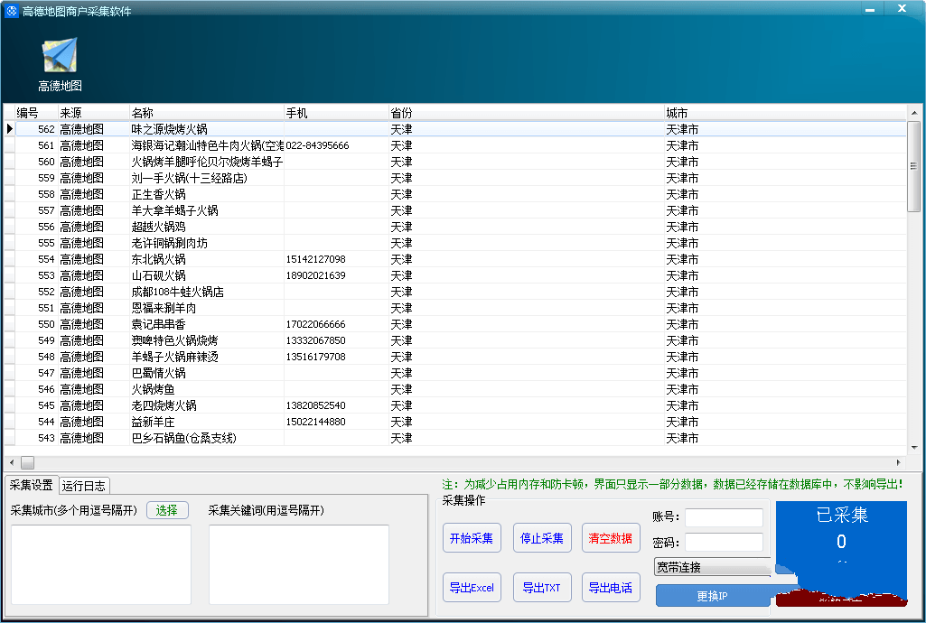Image resolution: width=926 pixels, height=623 pixels.
Task: Select the 海银海记潮汕特色牛肉火锅 row
Action: coord(461,145)
